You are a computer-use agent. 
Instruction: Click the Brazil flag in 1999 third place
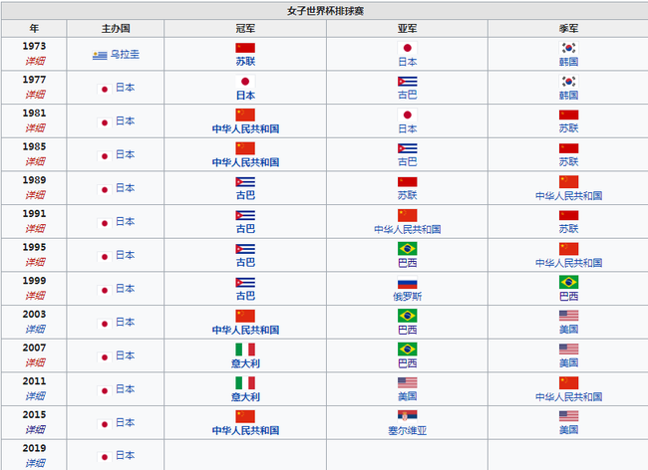tap(568, 282)
